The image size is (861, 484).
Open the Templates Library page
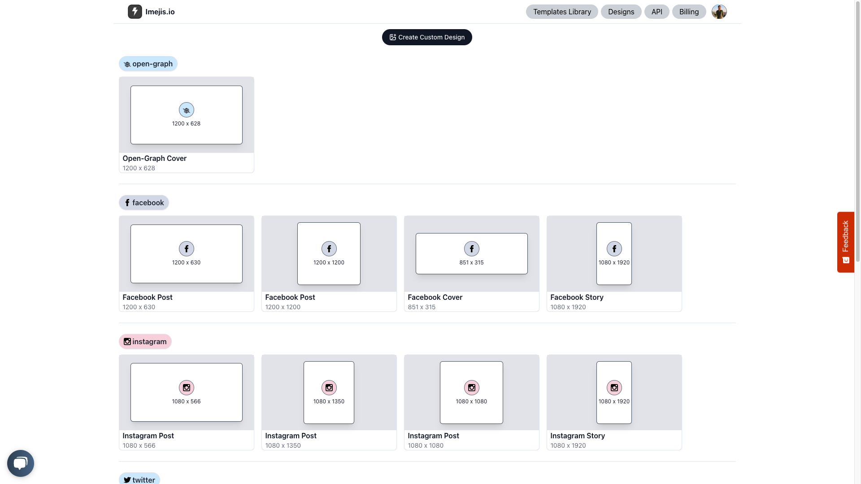(x=562, y=12)
